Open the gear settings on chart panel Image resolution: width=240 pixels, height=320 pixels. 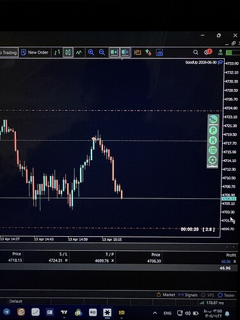pyautogui.click(x=212, y=160)
